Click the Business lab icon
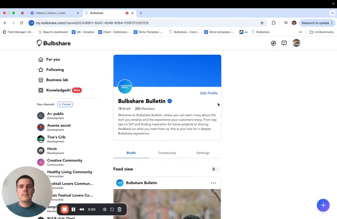The width and height of the screenshot is (337, 219). pos(41,80)
